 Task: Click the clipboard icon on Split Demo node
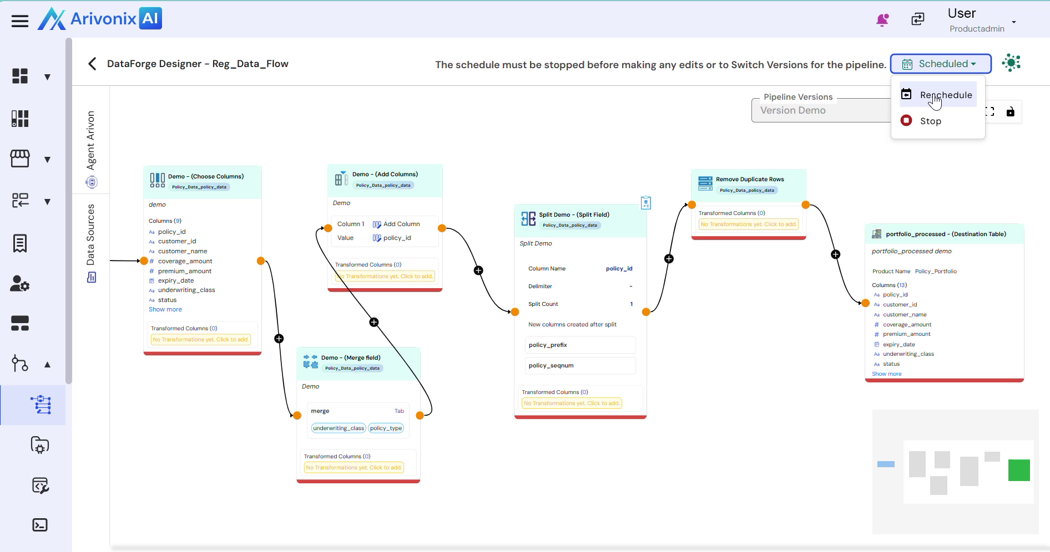tap(645, 203)
